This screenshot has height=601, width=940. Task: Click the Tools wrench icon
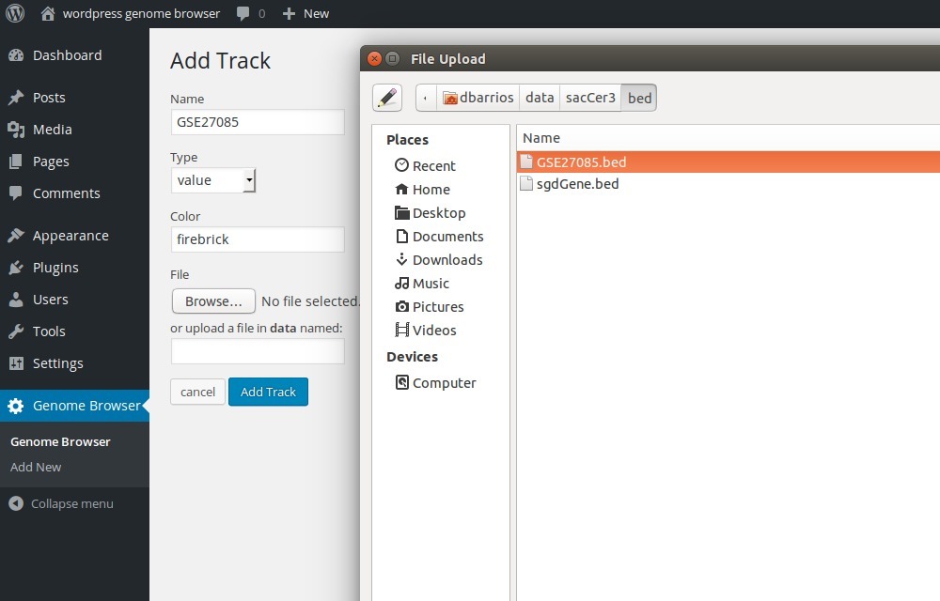click(x=16, y=331)
